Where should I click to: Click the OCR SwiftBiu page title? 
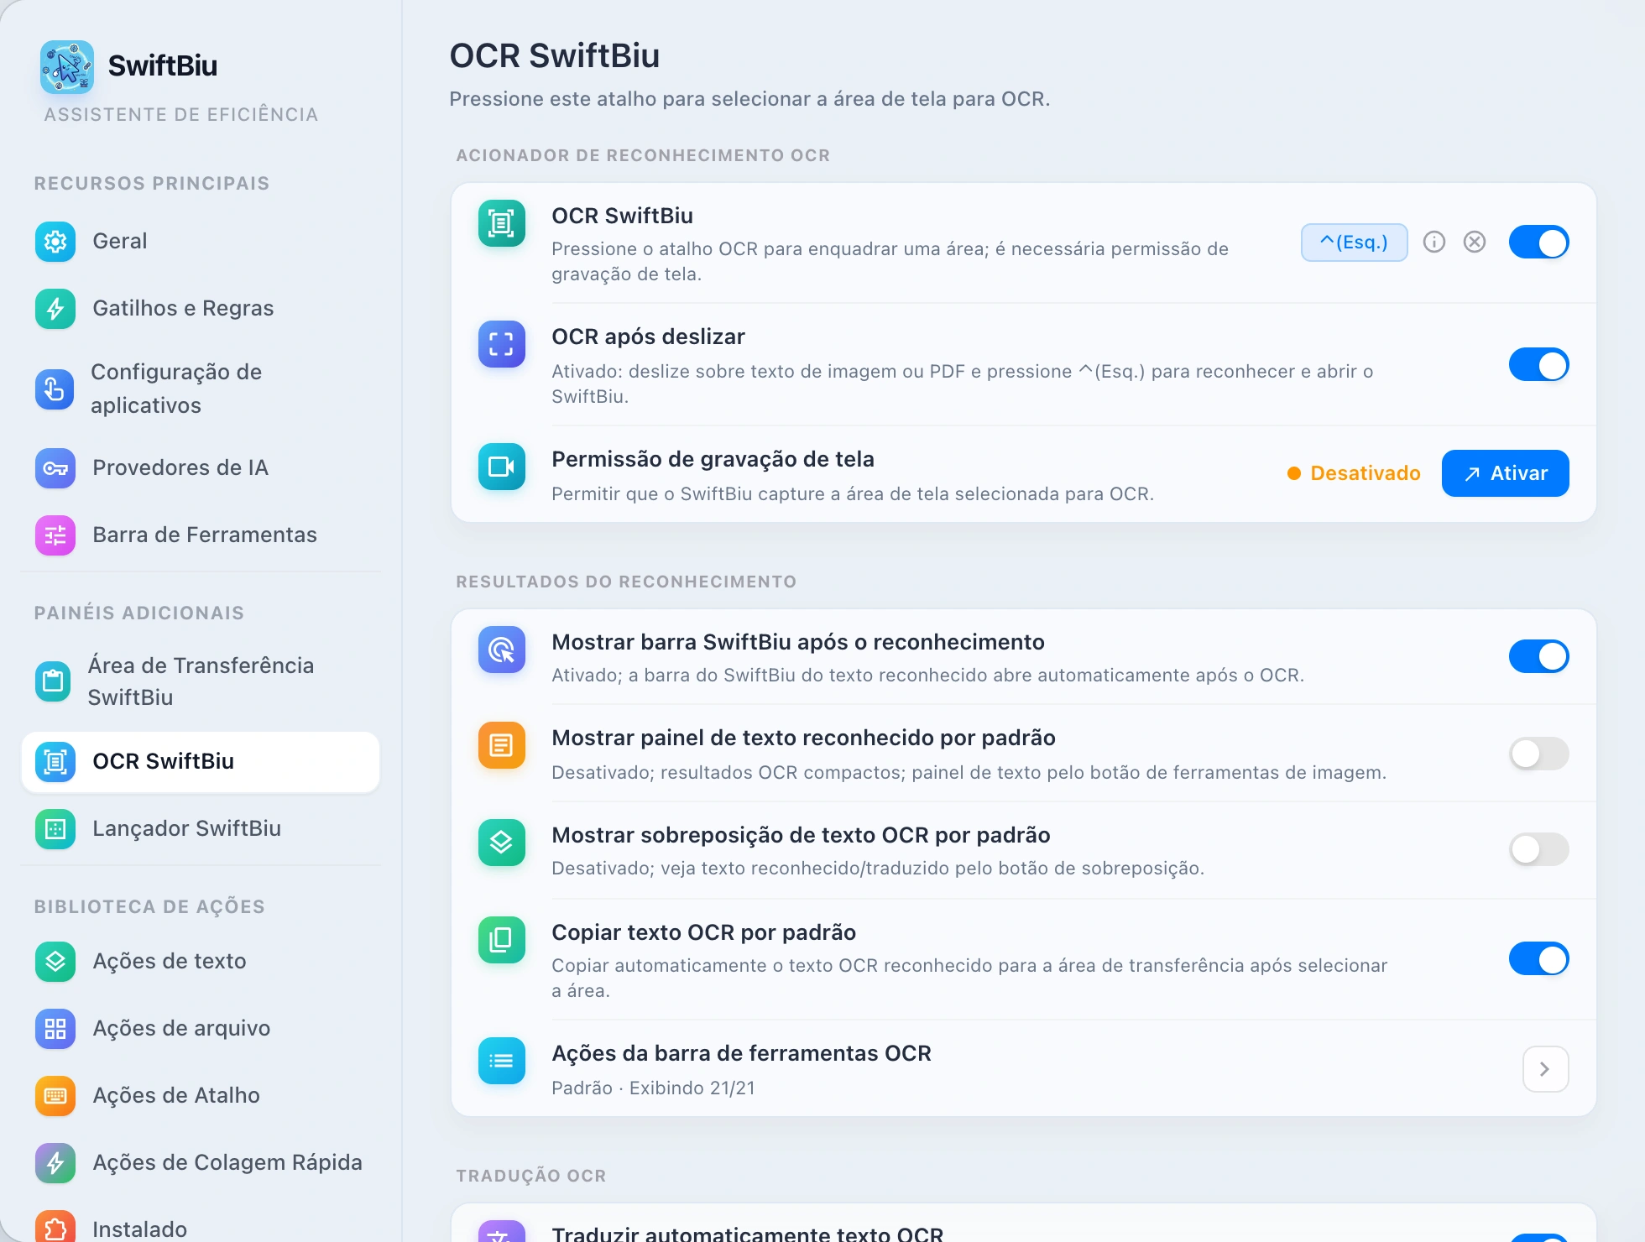coord(555,55)
